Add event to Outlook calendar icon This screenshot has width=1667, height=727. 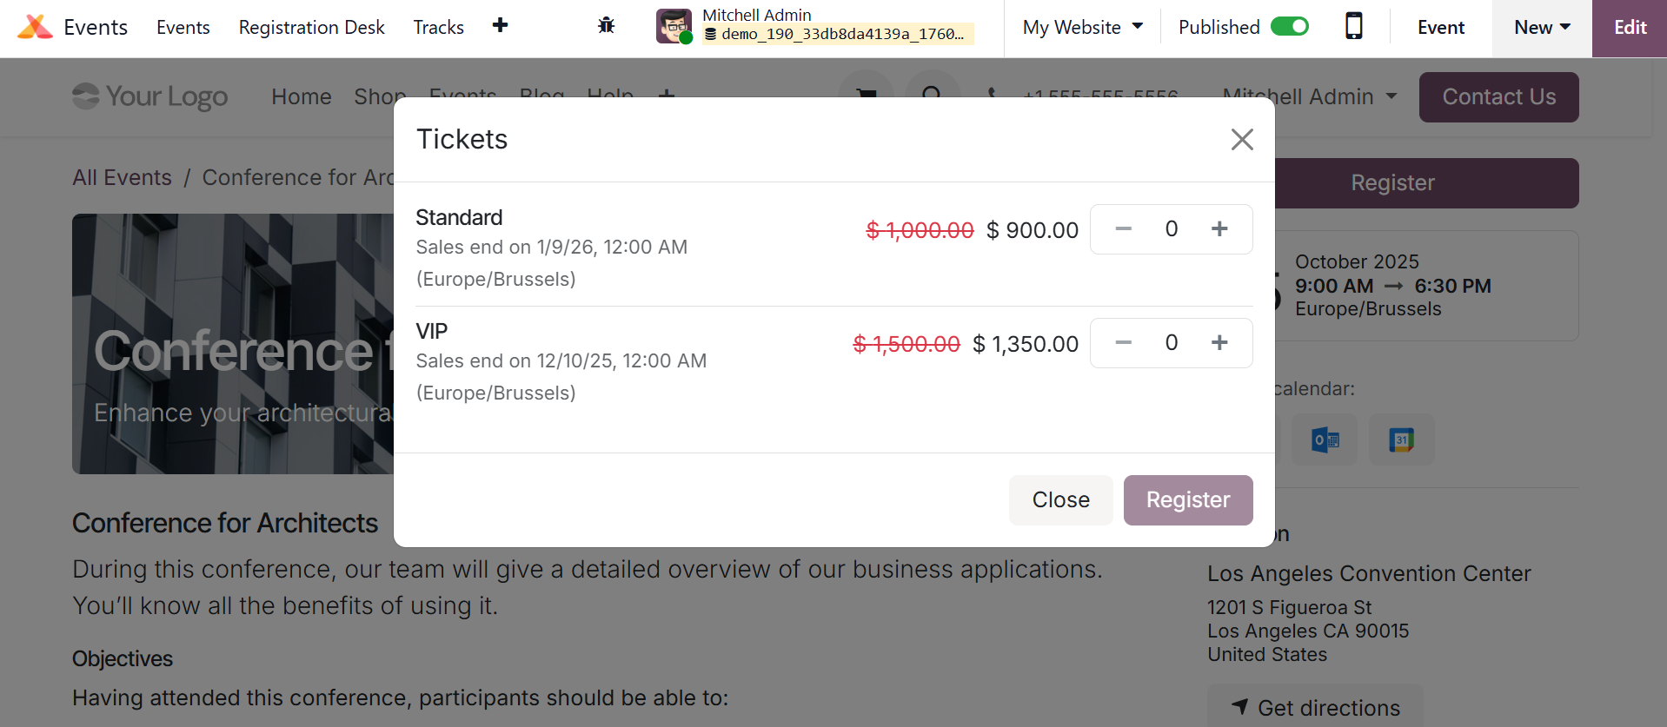[1325, 440]
